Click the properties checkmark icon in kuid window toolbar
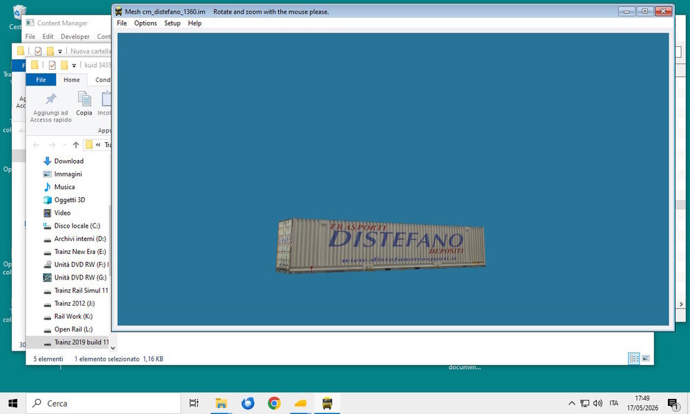This screenshot has width=690, height=414. (52, 65)
